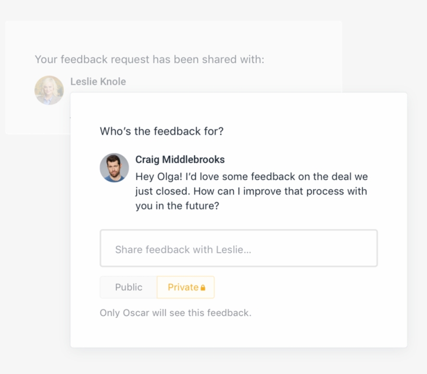
Task: Click the Who's the feedback for heading
Action: [161, 131]
